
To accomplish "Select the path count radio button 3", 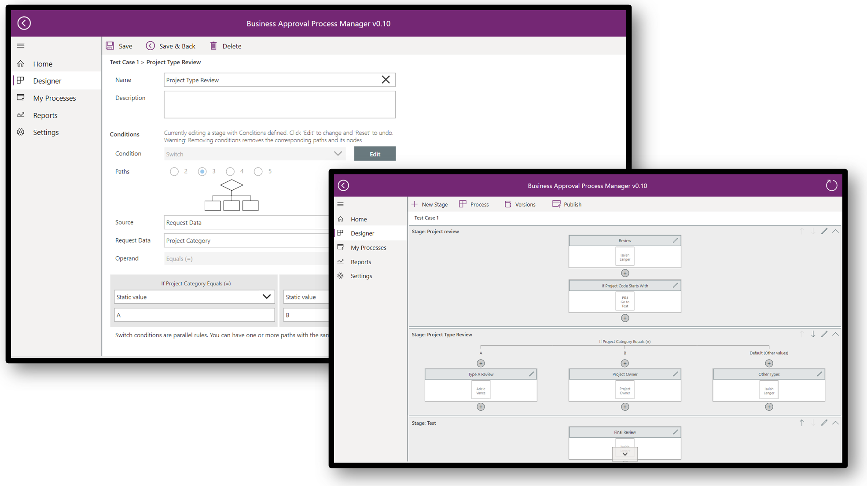I will [x=202, y=172].
